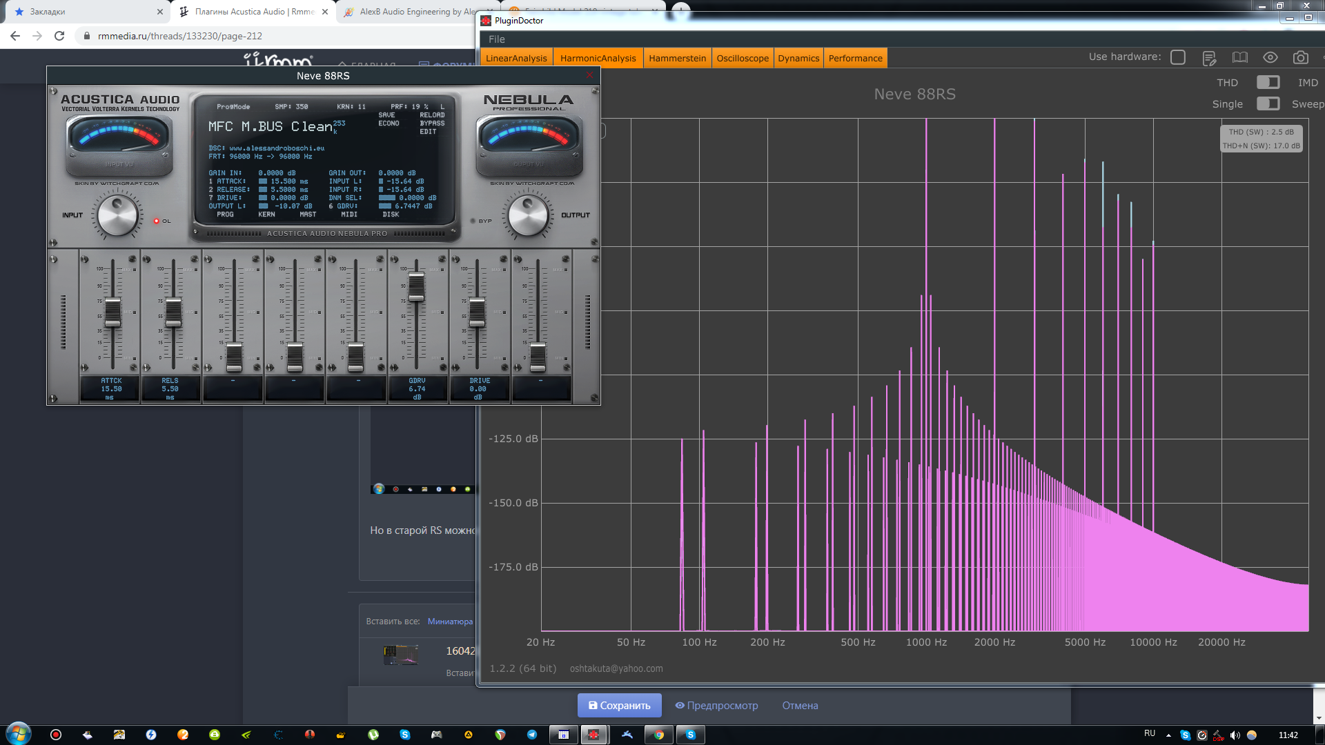Click the Миниатюра thumbnail insert link

coord(450,621)
